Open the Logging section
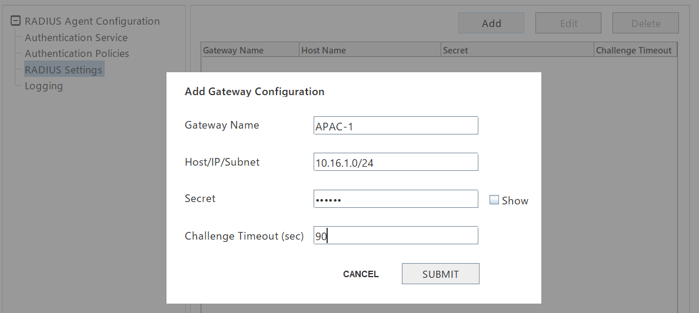This screenshot has width=699, height=313. pos(44,86)
